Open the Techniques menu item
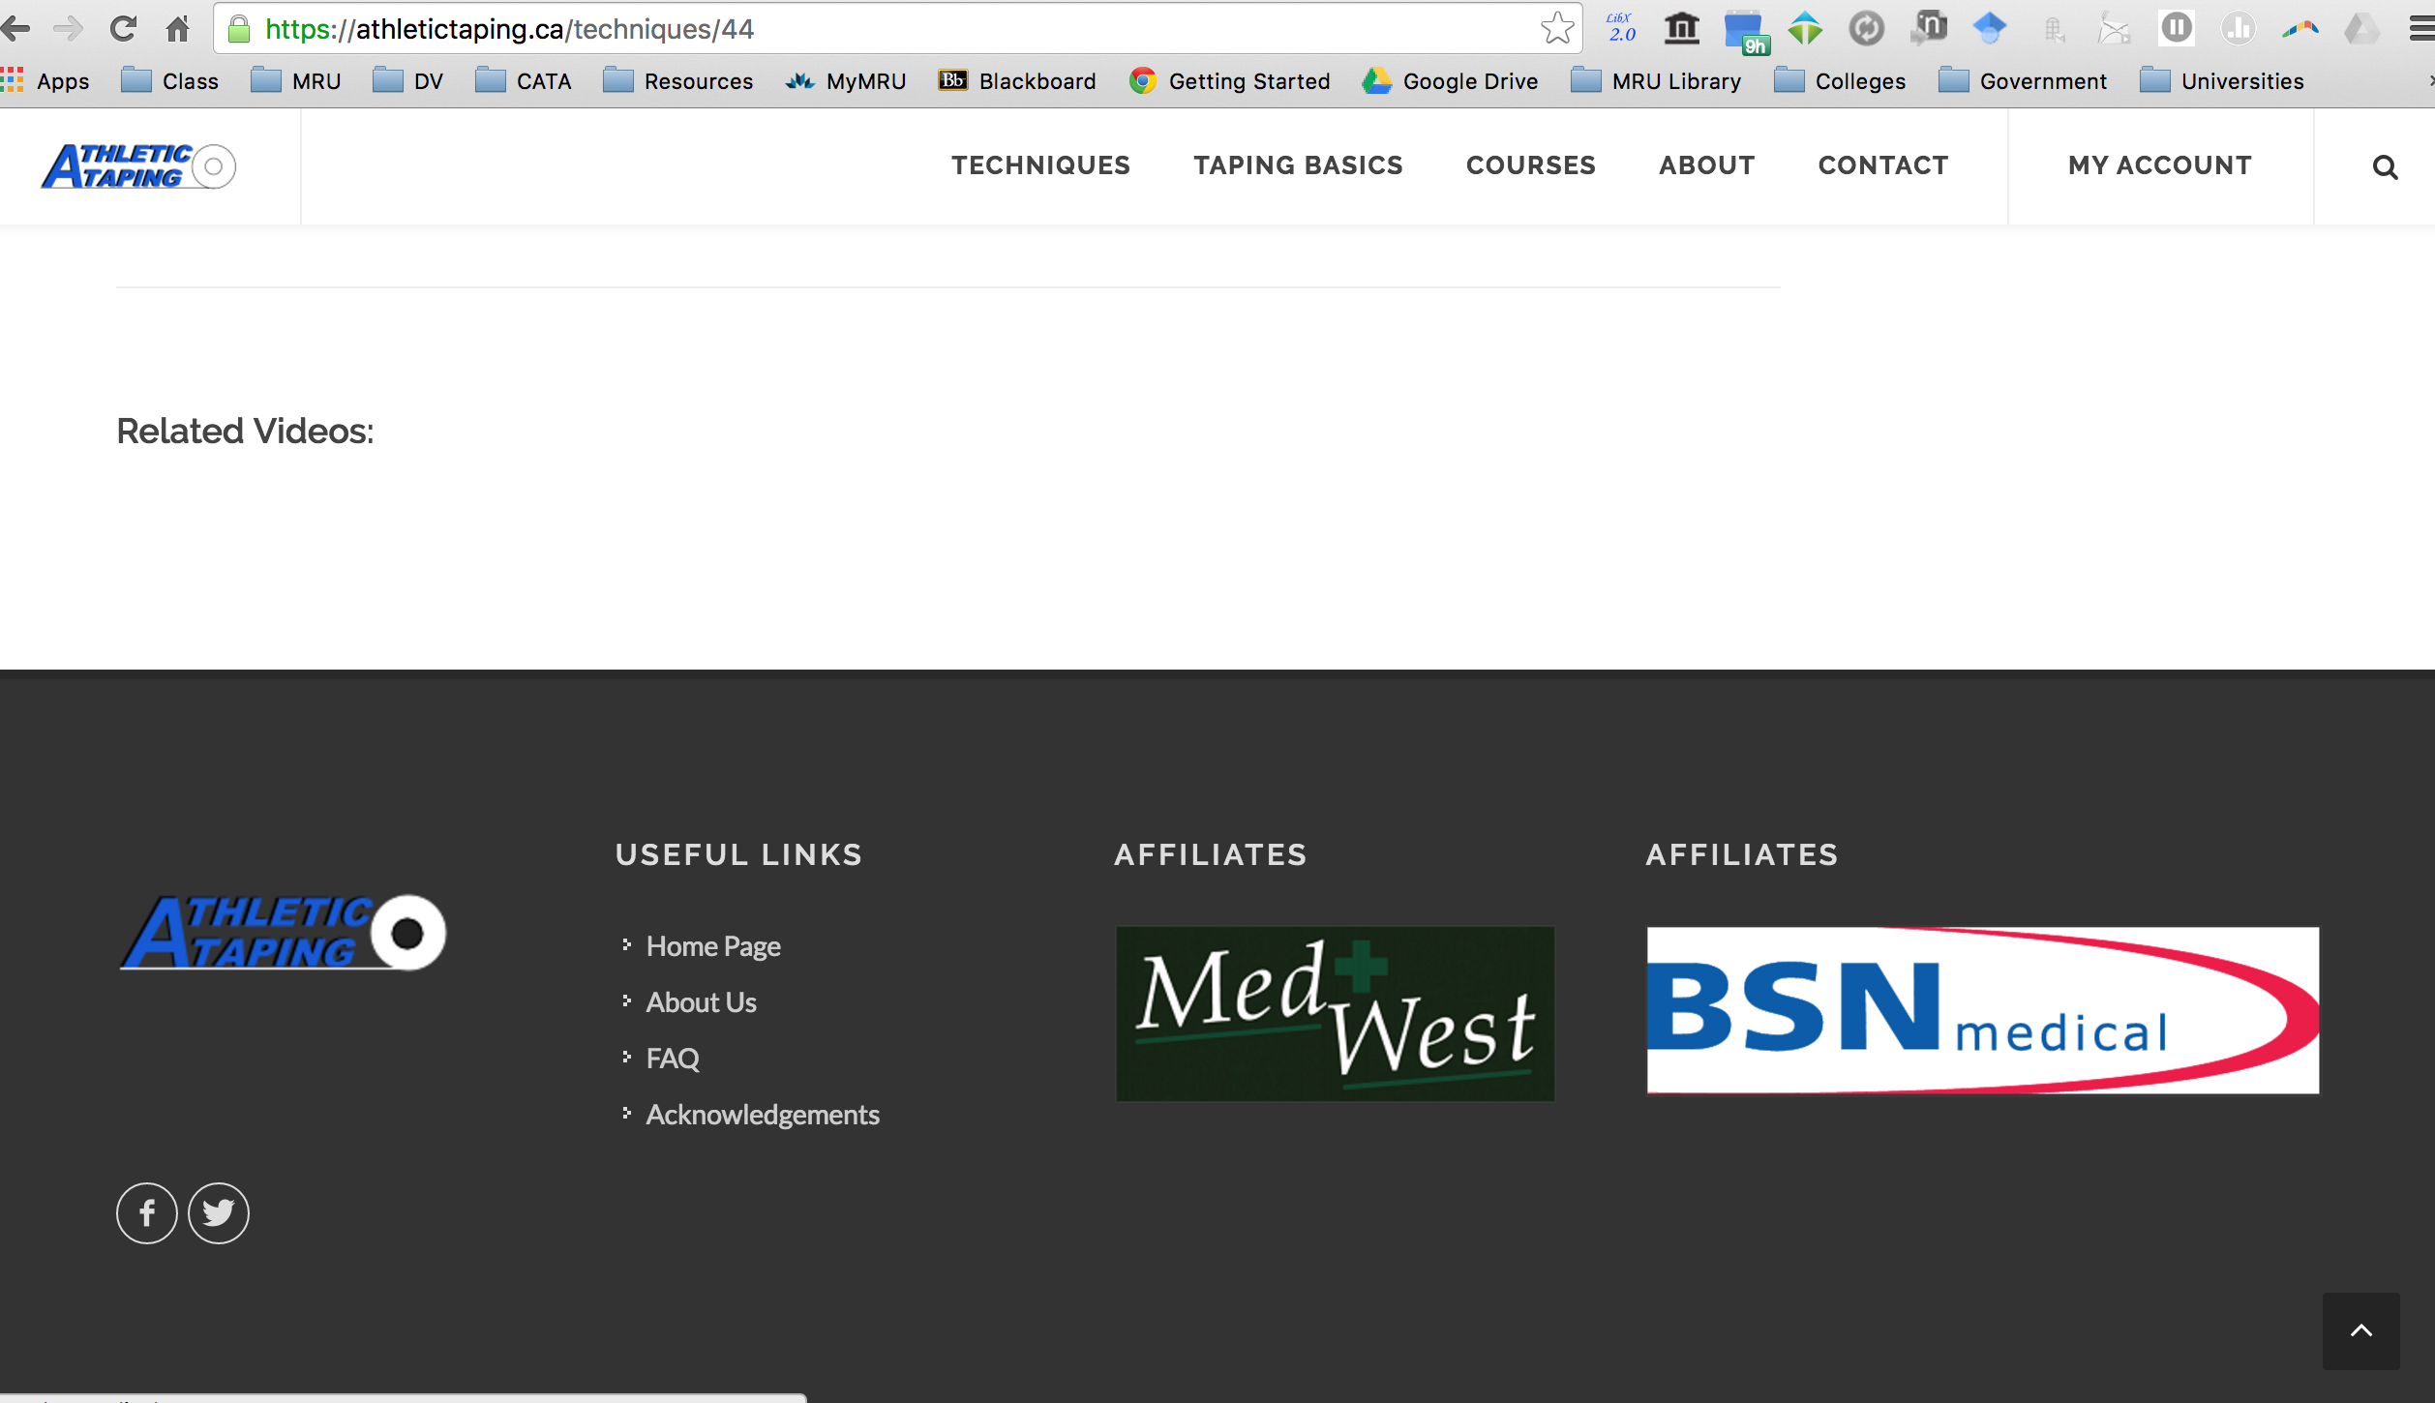Screen dimensions: 2435x1403 pyautogui.click(x=1040, y=165)
